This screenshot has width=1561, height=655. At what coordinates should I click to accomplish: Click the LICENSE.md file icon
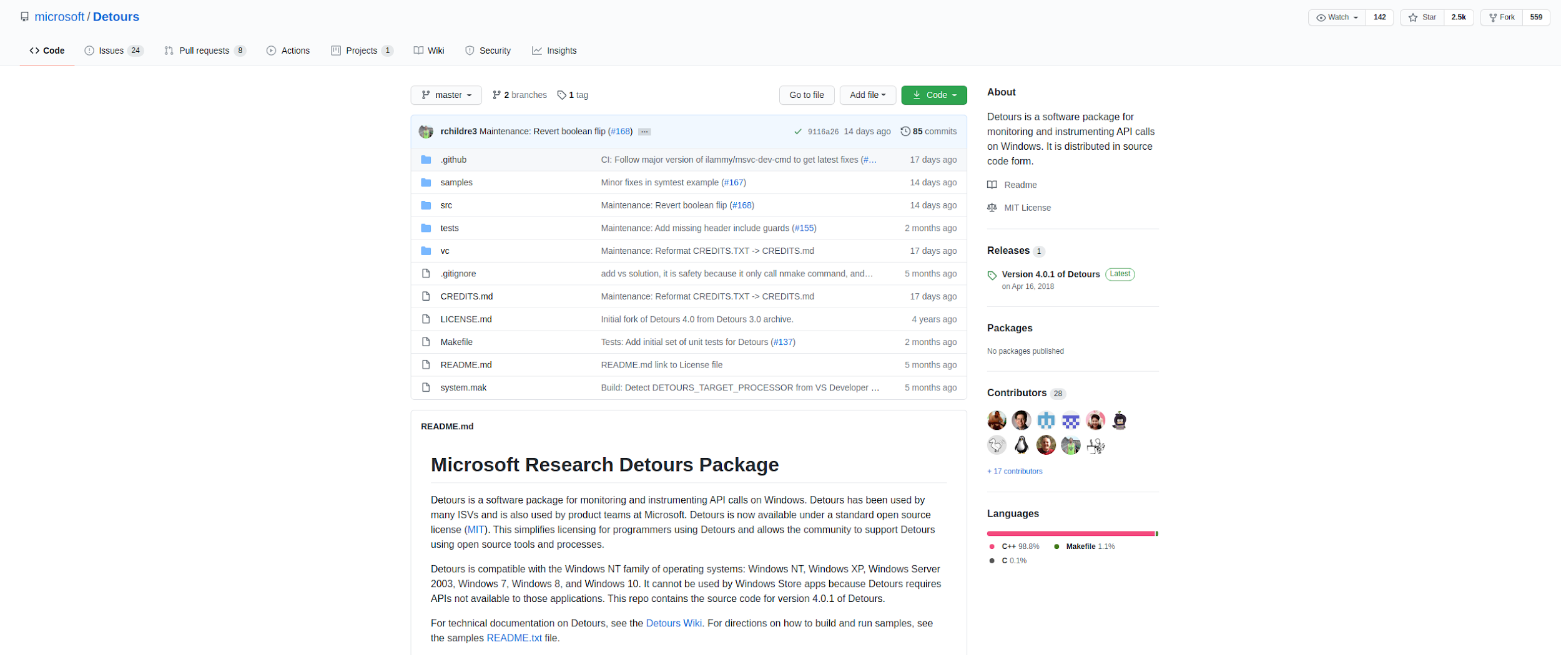(x=426, y=319)
